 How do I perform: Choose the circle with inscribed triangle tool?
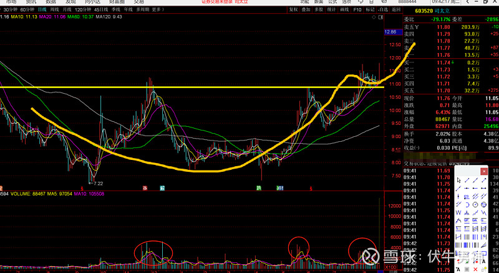[484, 205]
